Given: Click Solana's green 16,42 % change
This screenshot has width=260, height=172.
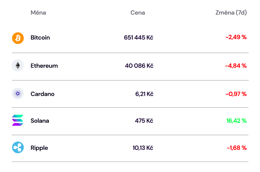Looking at the screenshot, I should pos(237,121).
